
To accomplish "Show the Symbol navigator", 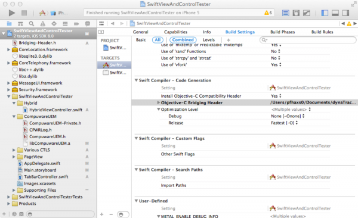I will click(20, 23).
